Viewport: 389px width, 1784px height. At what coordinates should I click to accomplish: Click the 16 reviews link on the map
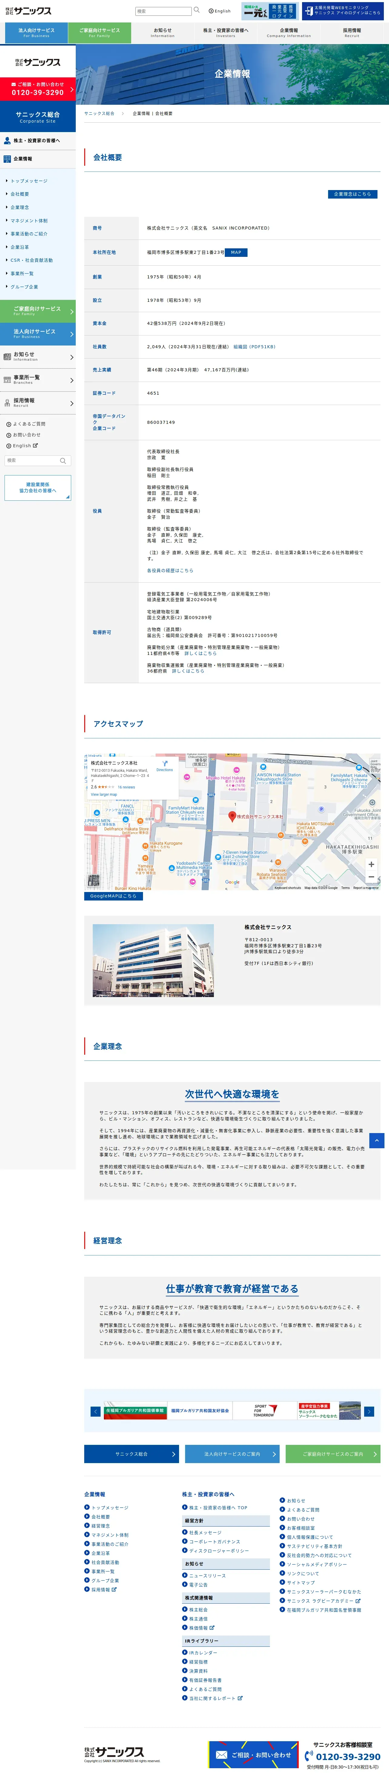coord(126,788)
